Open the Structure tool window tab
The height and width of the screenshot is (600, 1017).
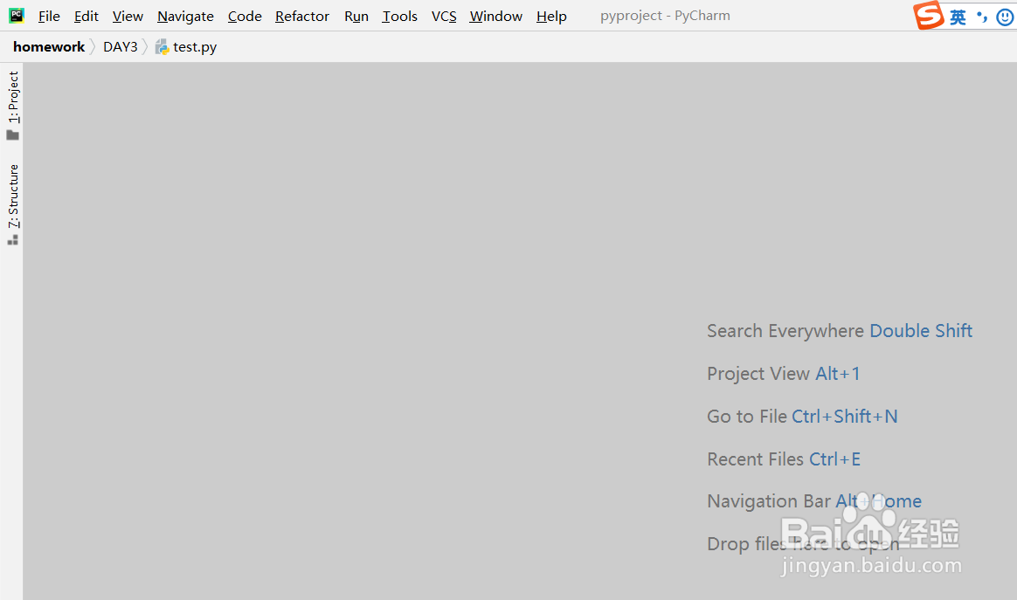[x=13, y=204]
